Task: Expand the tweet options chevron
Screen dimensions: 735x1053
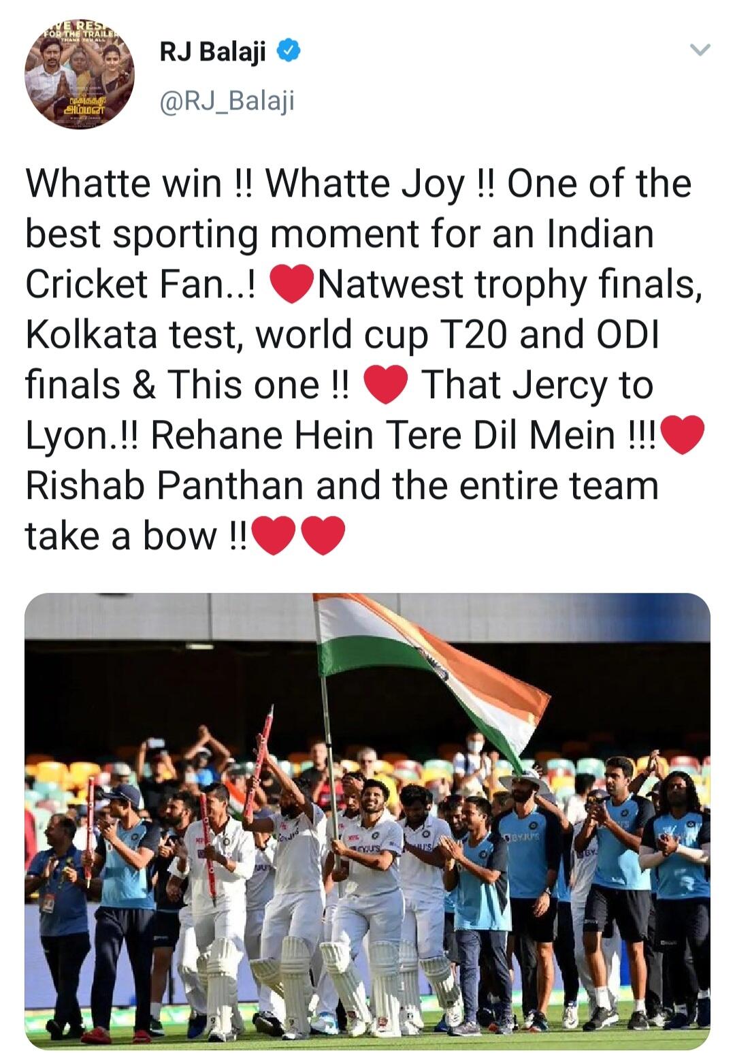Action: (700, 50)
